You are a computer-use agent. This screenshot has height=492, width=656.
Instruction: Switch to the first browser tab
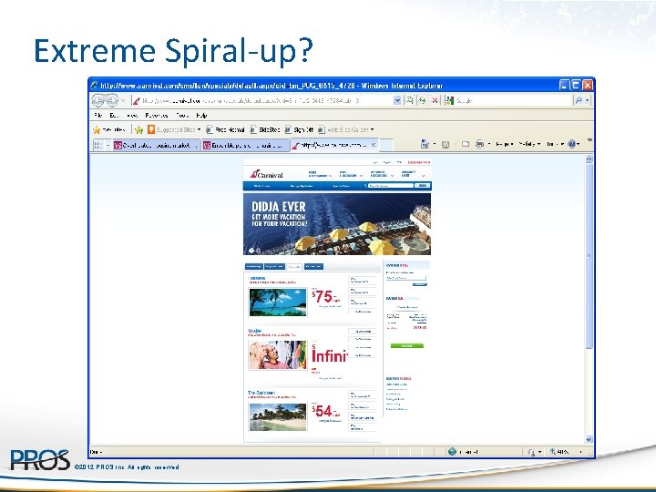click(x=157, y=145)
